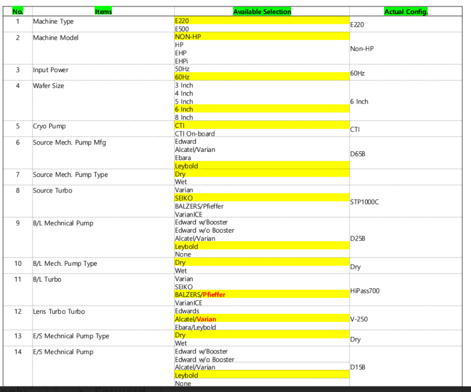Select the highlighted 60Hz input power option
Screen dimensions: 471x392
tap(180, 76)
